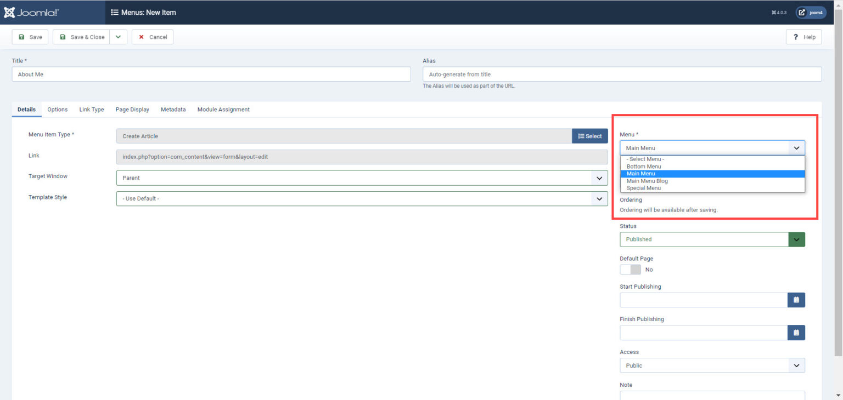843x400 pixels.
Task: Switch to the Module Assignment tab
Action: tap(223, 110)
